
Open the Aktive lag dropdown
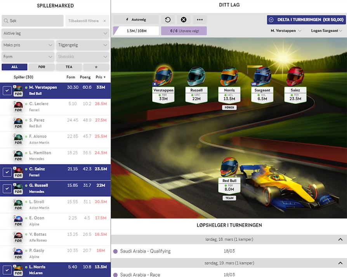coord(56,33)
